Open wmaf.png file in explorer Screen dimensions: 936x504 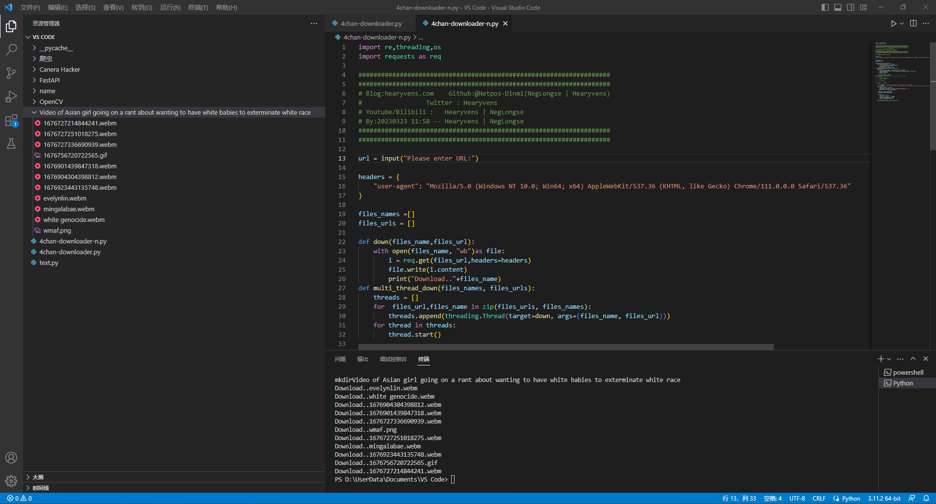pos(174,230)
